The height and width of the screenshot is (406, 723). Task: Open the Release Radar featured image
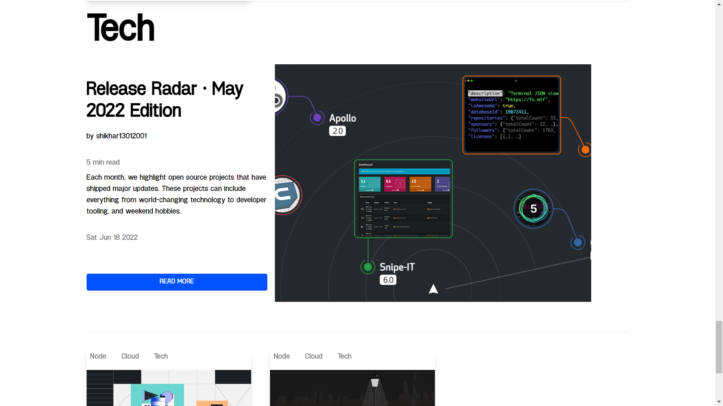click(x=433, y=183)
